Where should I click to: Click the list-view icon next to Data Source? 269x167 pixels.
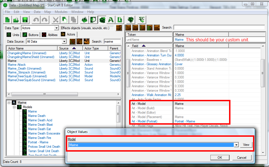(72, 42)
